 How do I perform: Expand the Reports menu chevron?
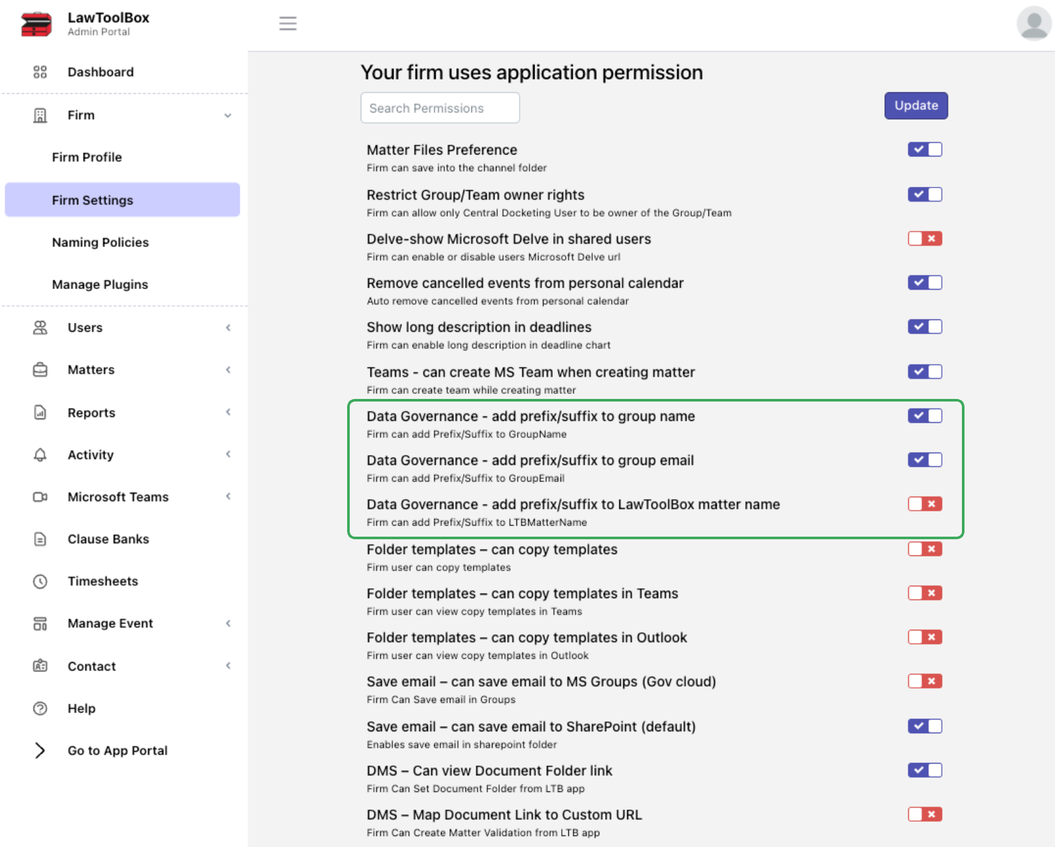coord(228,413)
